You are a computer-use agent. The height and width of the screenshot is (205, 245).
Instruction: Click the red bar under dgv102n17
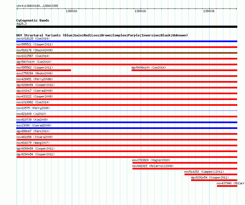127,93
